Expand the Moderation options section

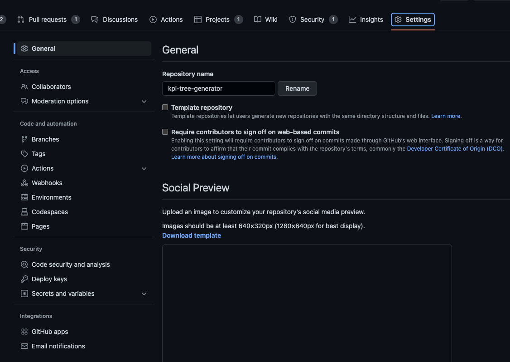click(144, 101)
